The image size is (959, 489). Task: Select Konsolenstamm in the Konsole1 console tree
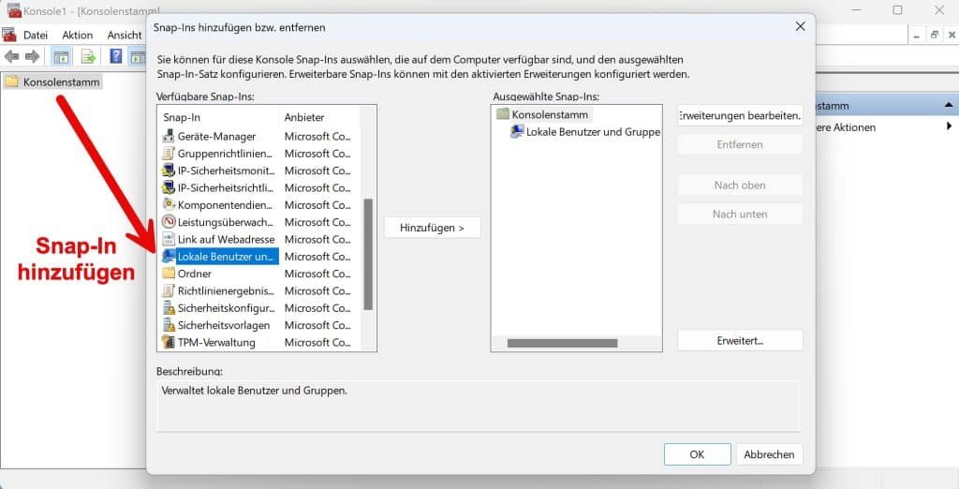[61, 82]
